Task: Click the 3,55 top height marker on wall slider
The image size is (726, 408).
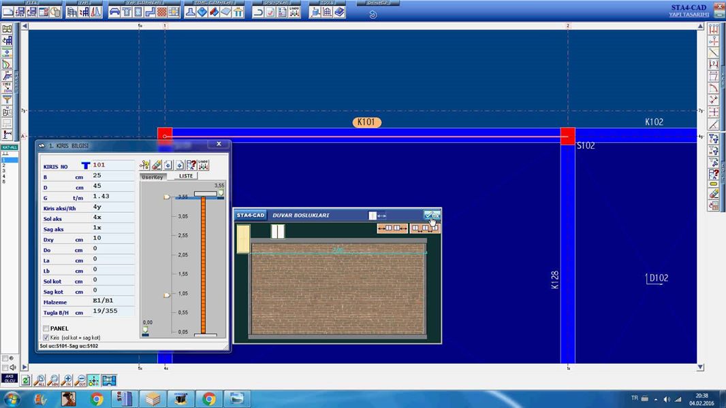Action: (x=221, y=192)
